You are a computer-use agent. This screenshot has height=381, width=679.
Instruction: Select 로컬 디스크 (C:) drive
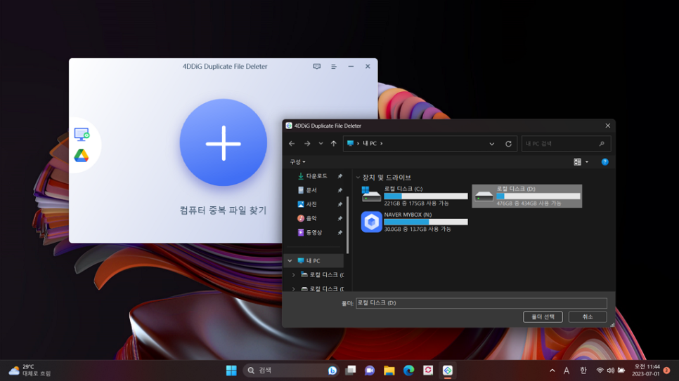415,196
